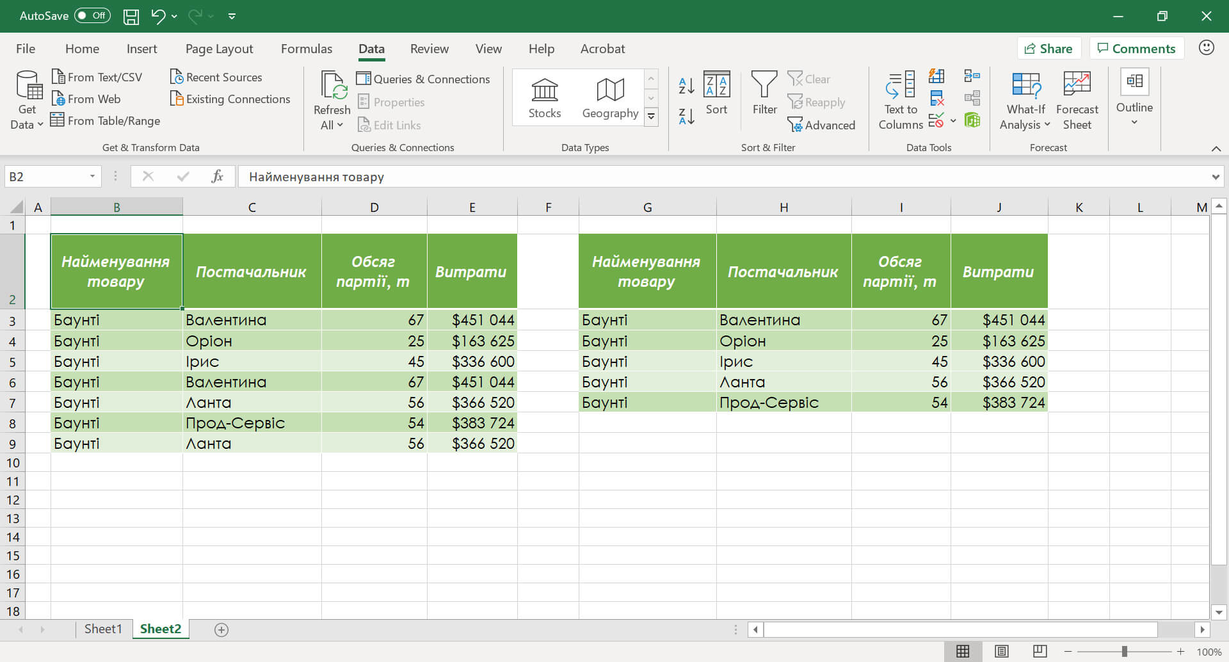Open Text to Columns tool
Image resolution: width=1229 pixels, height=662 pixels.
click(x=901, y=100)
